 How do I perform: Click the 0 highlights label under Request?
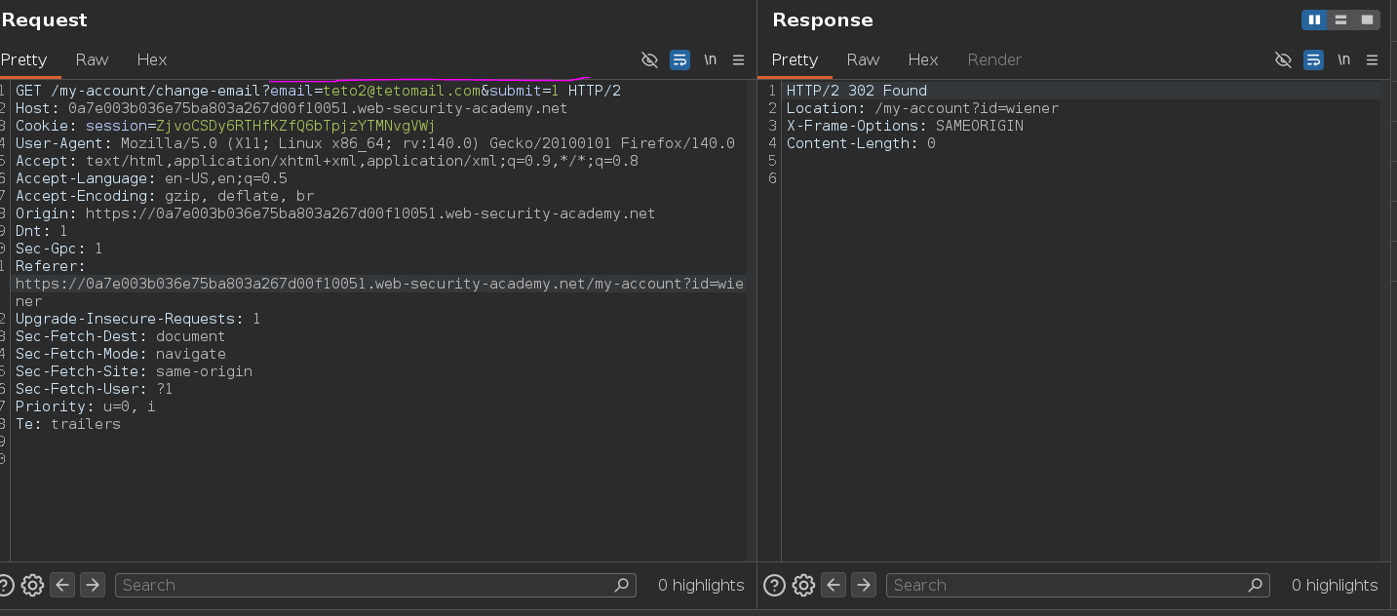701,585
